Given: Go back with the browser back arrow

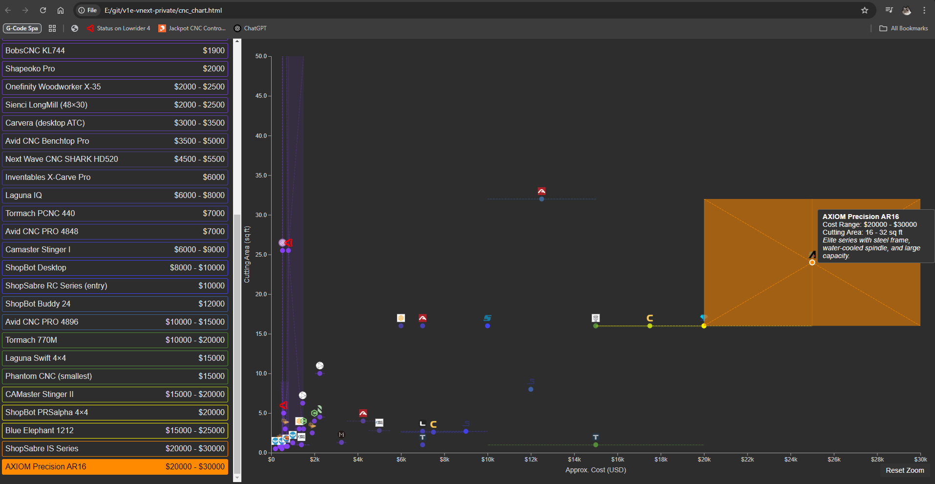Looking at the screenshot, I should coord(8,10).
